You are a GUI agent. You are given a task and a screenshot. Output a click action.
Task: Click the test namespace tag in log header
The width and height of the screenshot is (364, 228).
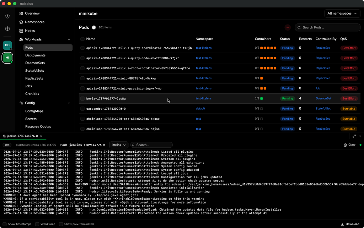7,145
